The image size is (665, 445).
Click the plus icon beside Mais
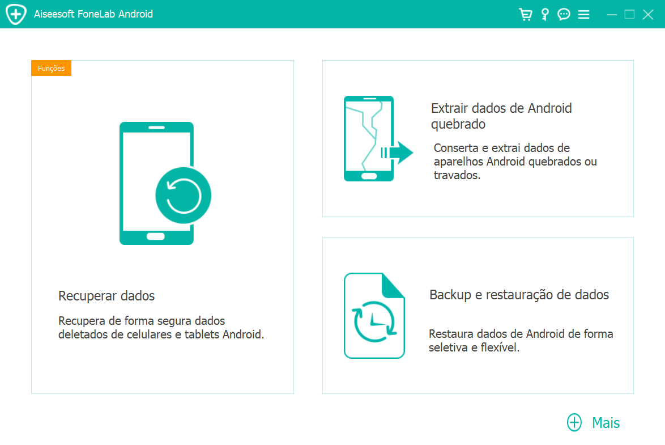tap(574, 423)
